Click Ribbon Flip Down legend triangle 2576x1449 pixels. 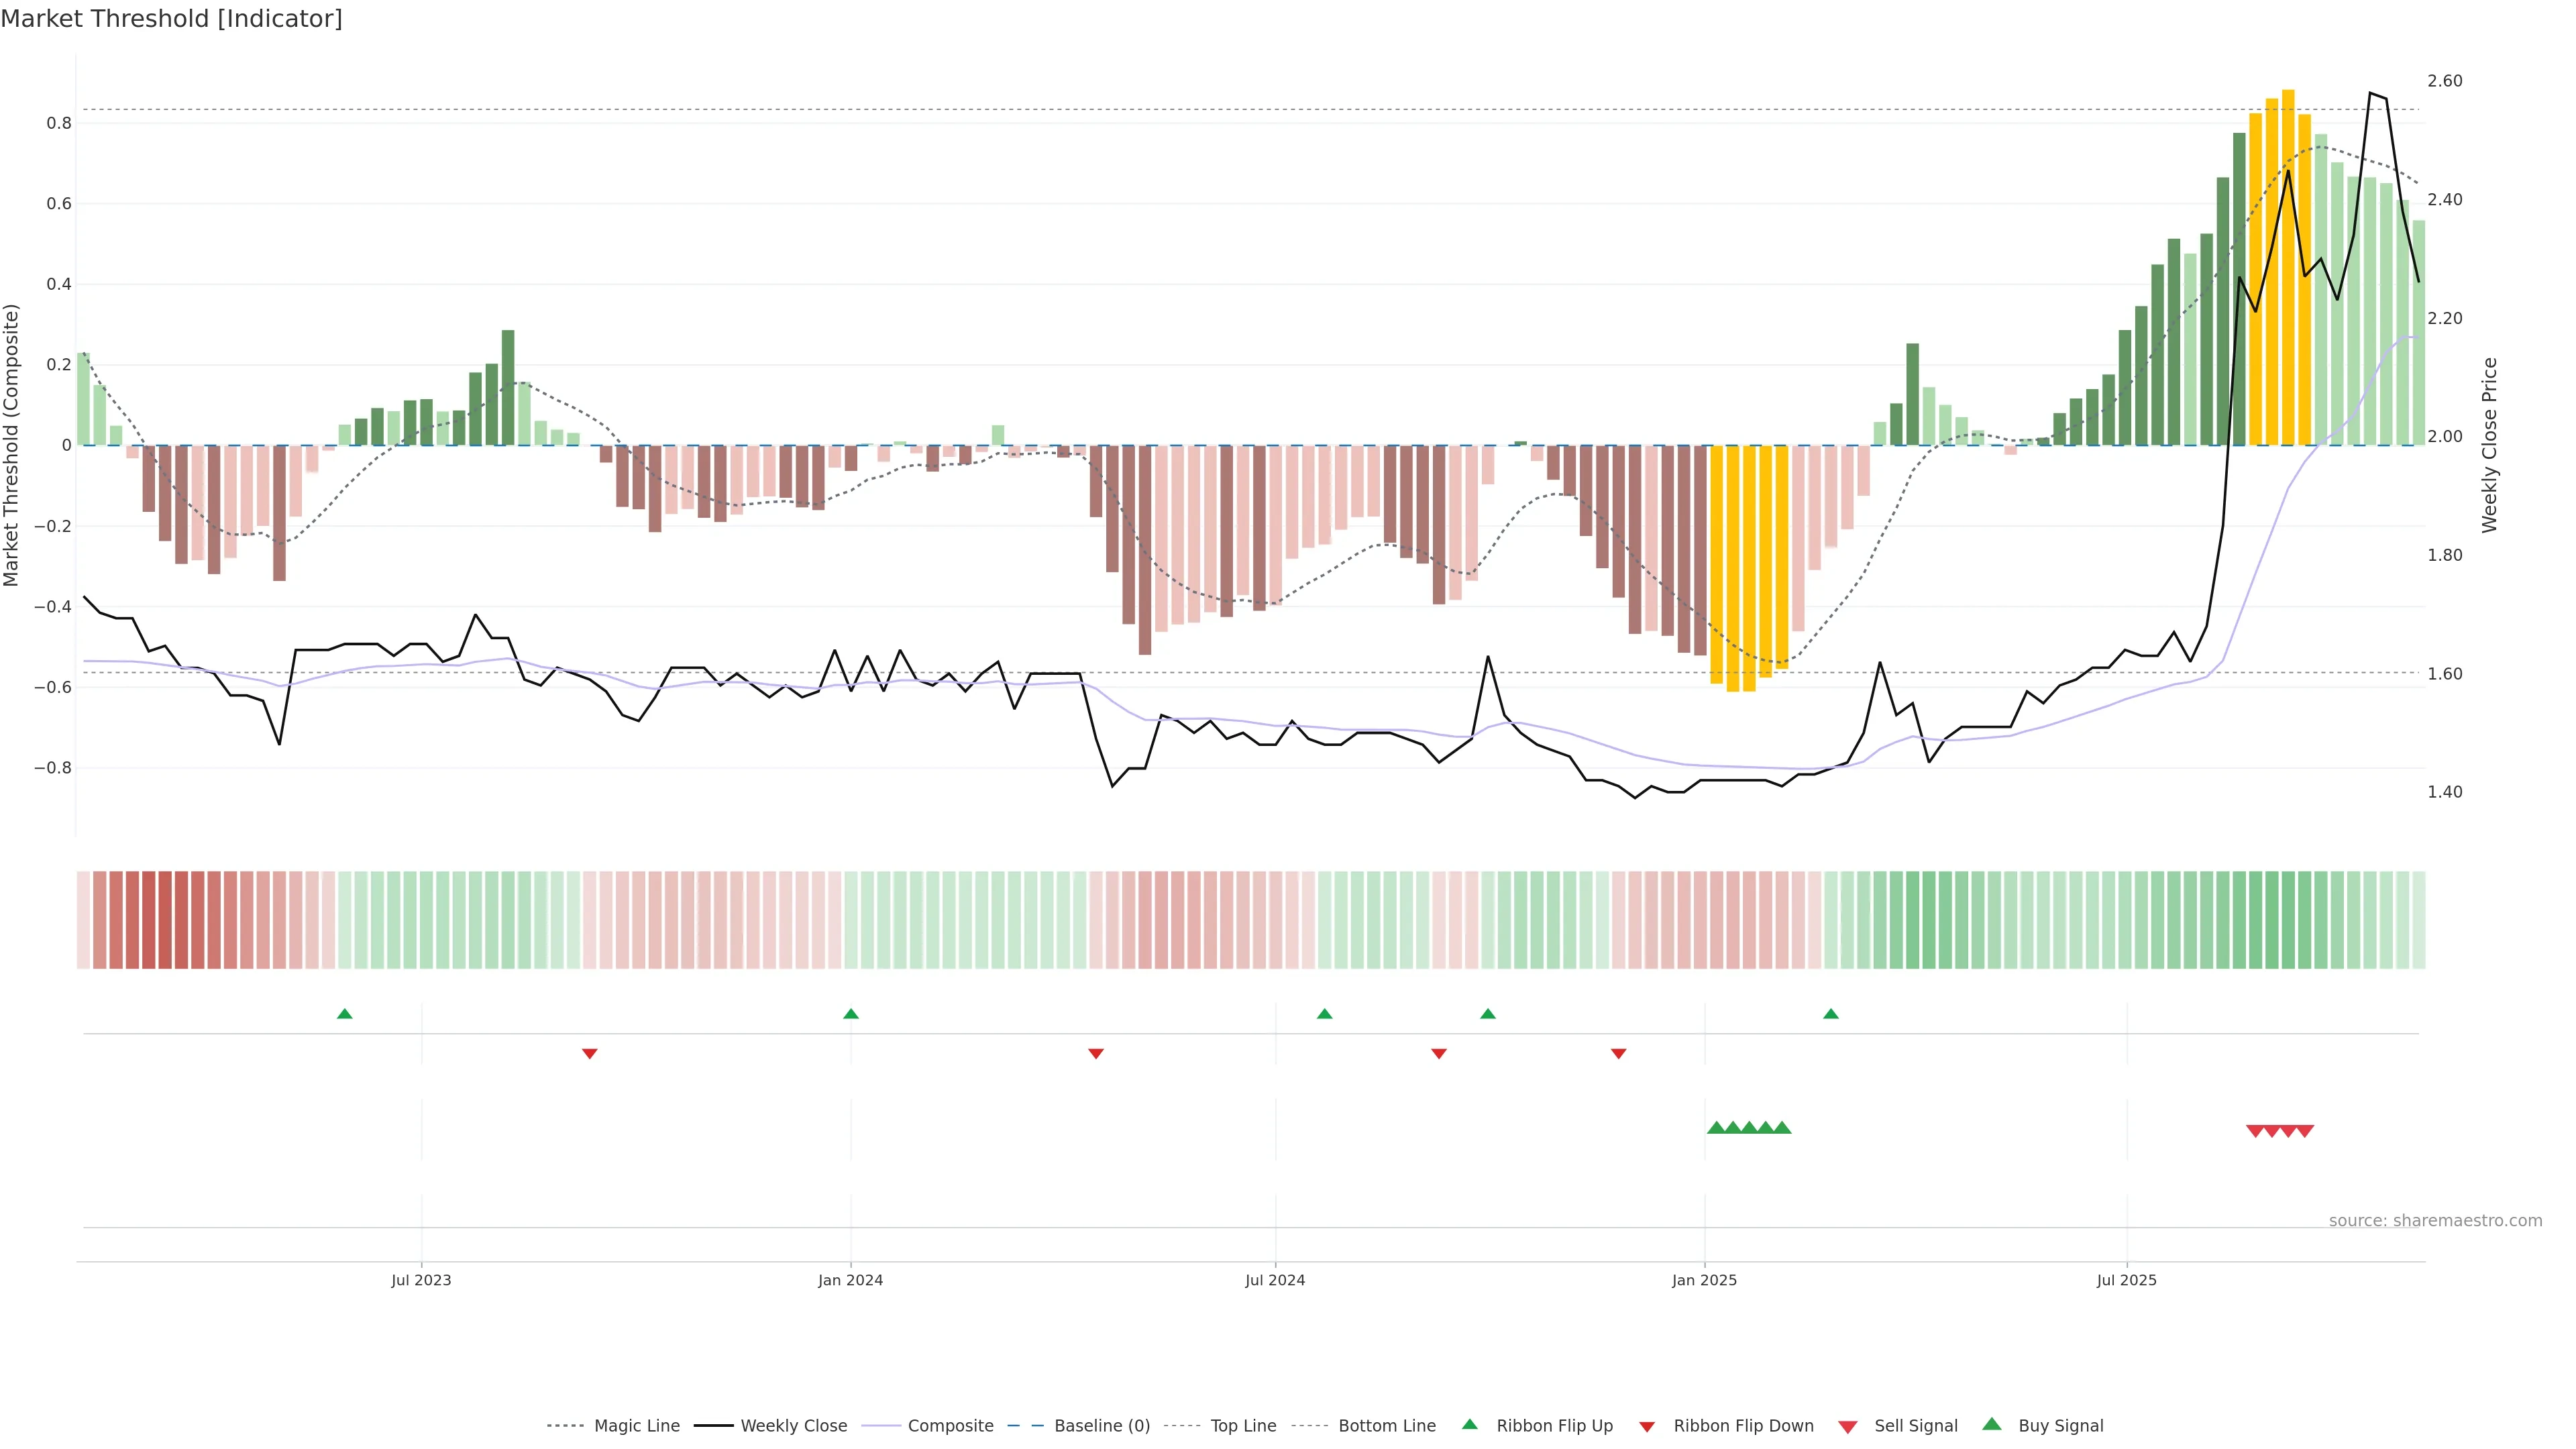(x=1647, y=1426)
